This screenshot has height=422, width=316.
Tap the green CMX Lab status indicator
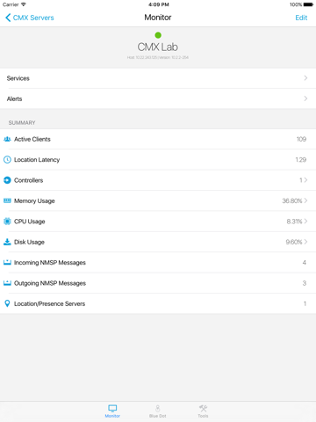[x=158, y=35]
